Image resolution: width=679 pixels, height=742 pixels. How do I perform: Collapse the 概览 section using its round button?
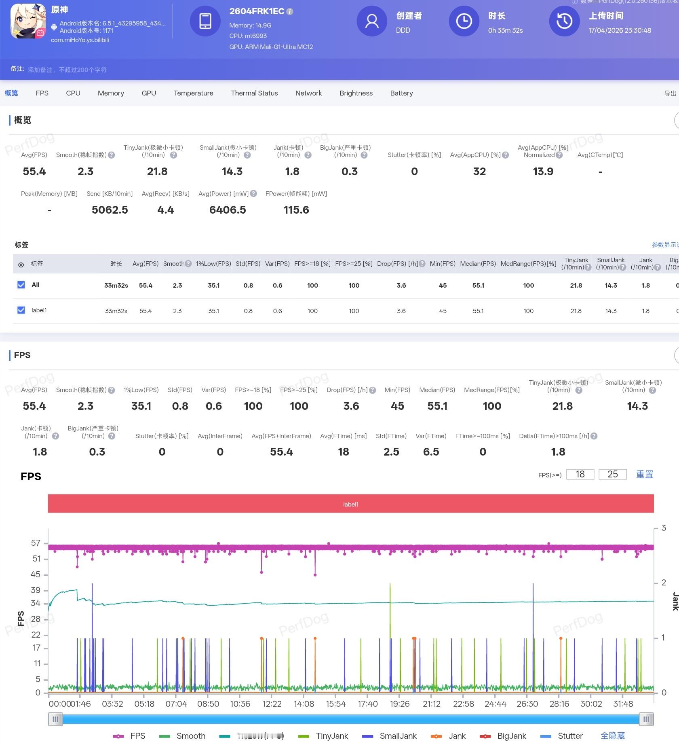(x=677, y=120)
